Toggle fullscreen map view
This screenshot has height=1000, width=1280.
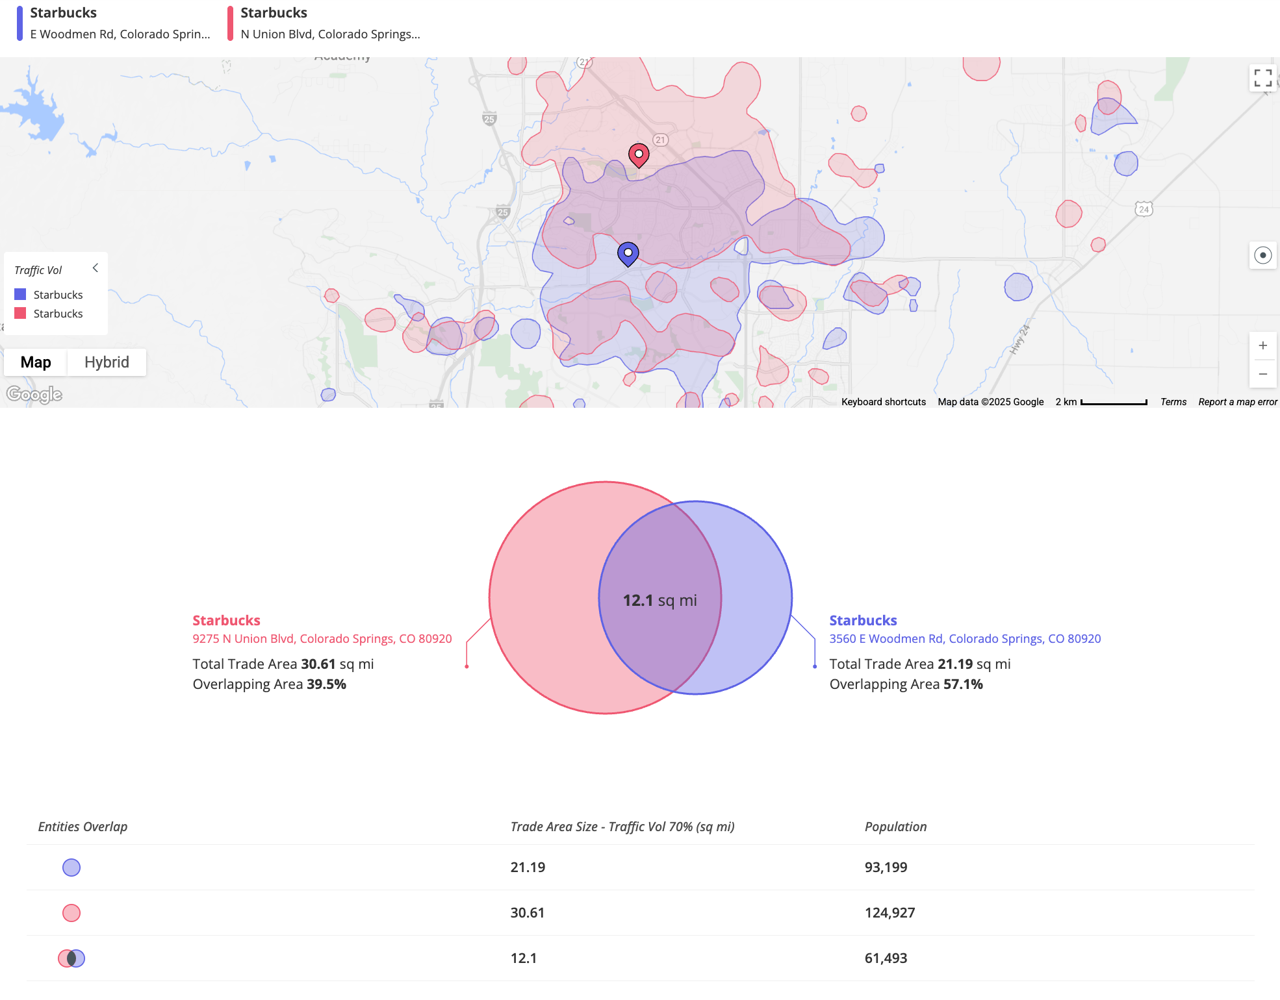[1262, 78]
